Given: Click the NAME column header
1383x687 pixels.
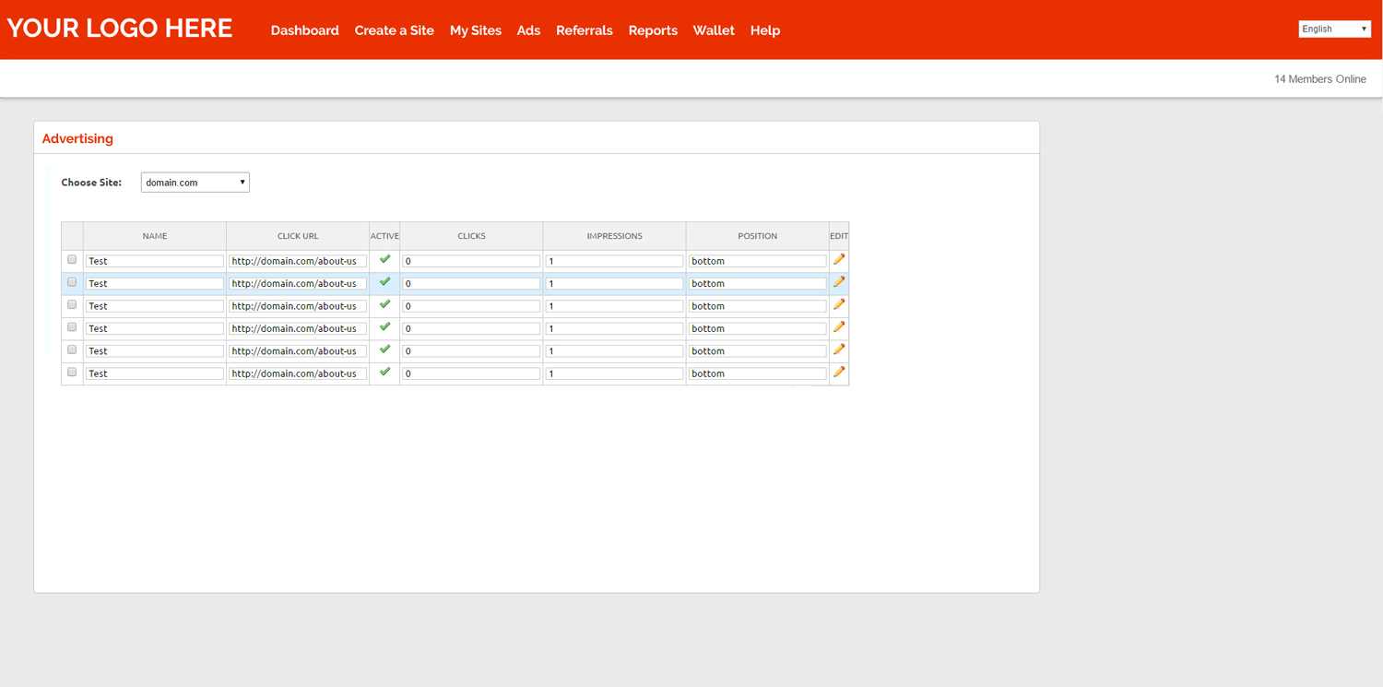Looking at the screenshot, I should point(155,236).
